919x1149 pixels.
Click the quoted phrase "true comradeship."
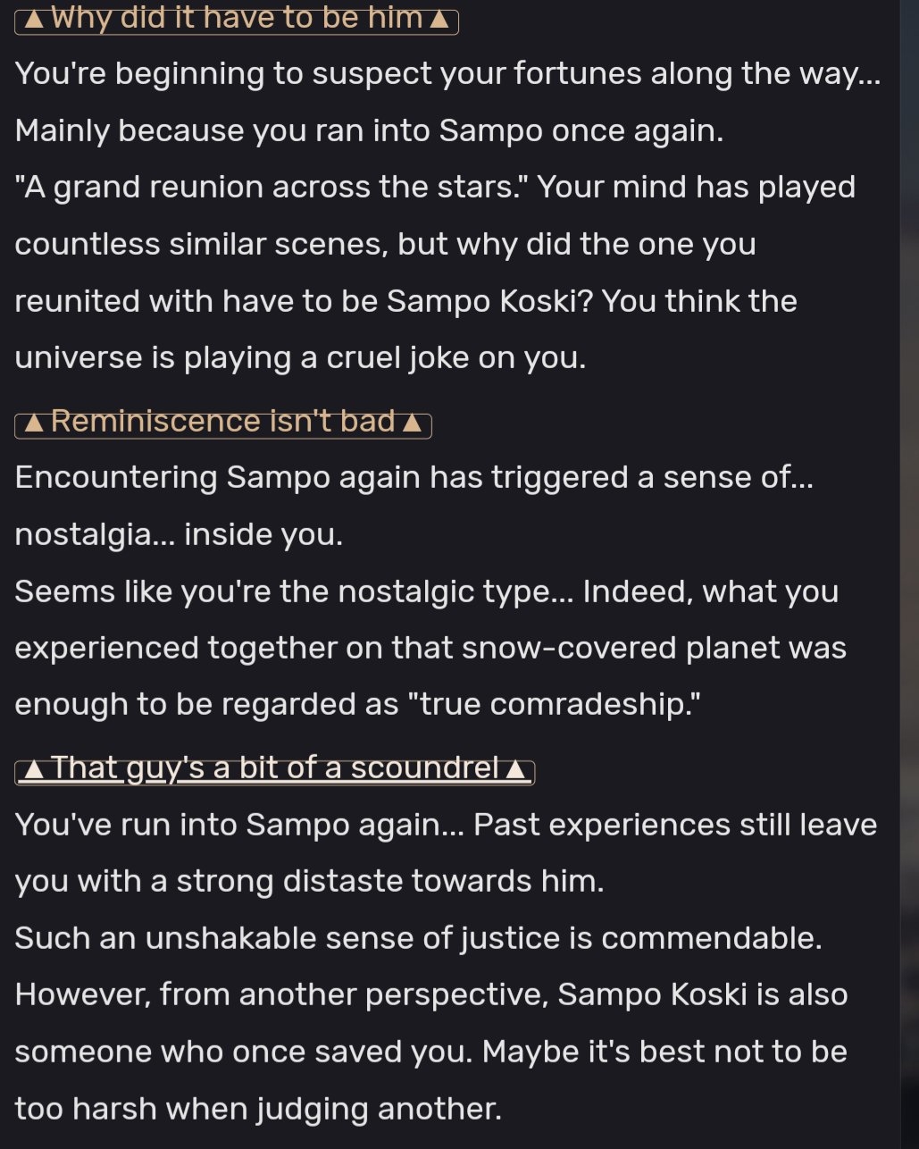click(x=554, y=704)
